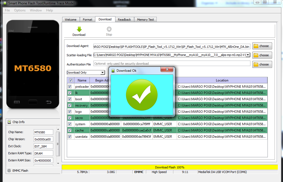This screenshot has width=283, height=182.
Task: Choose a Download-Agent file
Action: coord(262,46)
